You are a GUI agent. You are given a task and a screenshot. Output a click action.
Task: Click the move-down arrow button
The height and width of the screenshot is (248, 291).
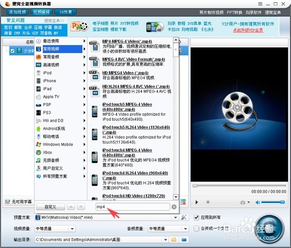pos(81,207)
